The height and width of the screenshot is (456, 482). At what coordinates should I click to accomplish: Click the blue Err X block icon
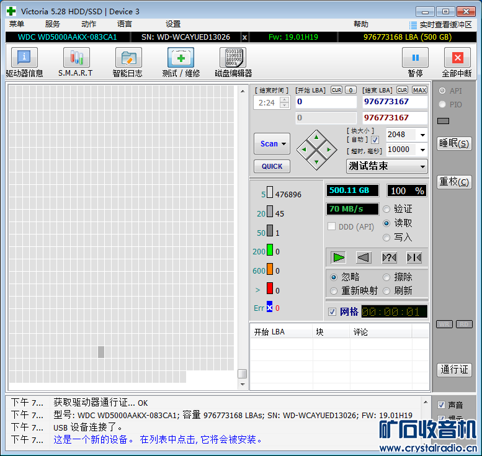click(x=269, y=307)
